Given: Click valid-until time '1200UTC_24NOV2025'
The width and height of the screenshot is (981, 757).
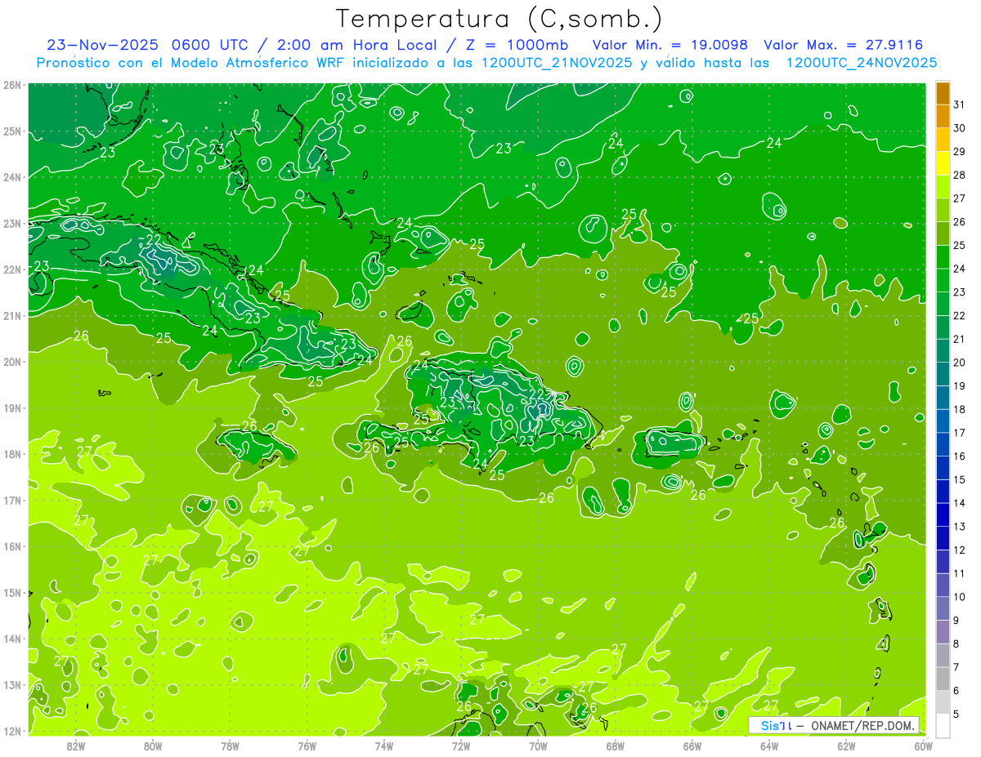Looking at the screenshot, I should [x=862, y=63].
